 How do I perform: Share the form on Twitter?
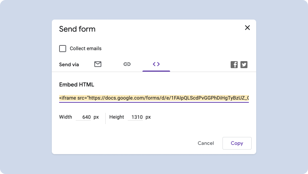coord(244,65)
